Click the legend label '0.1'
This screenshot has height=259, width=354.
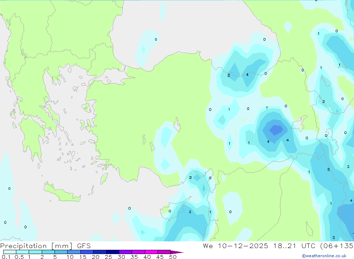coord(6,257)
